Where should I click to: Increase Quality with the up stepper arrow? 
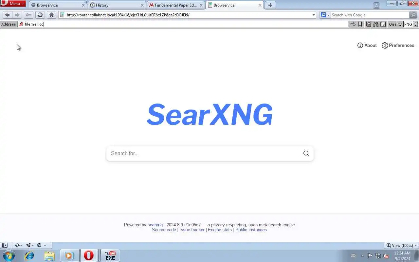[416, 23]
